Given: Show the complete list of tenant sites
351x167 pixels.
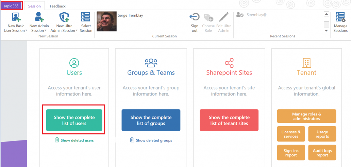Looking at the screenshot, I should point(229,120).
